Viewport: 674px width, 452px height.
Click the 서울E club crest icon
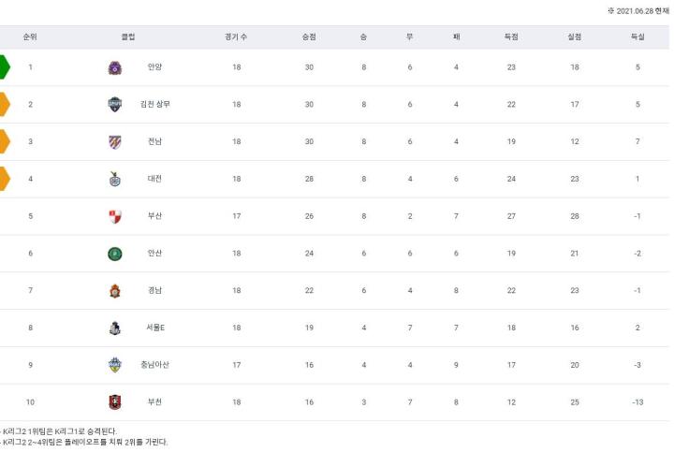click(115, 328)
